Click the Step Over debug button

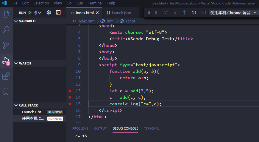[166, 13]
